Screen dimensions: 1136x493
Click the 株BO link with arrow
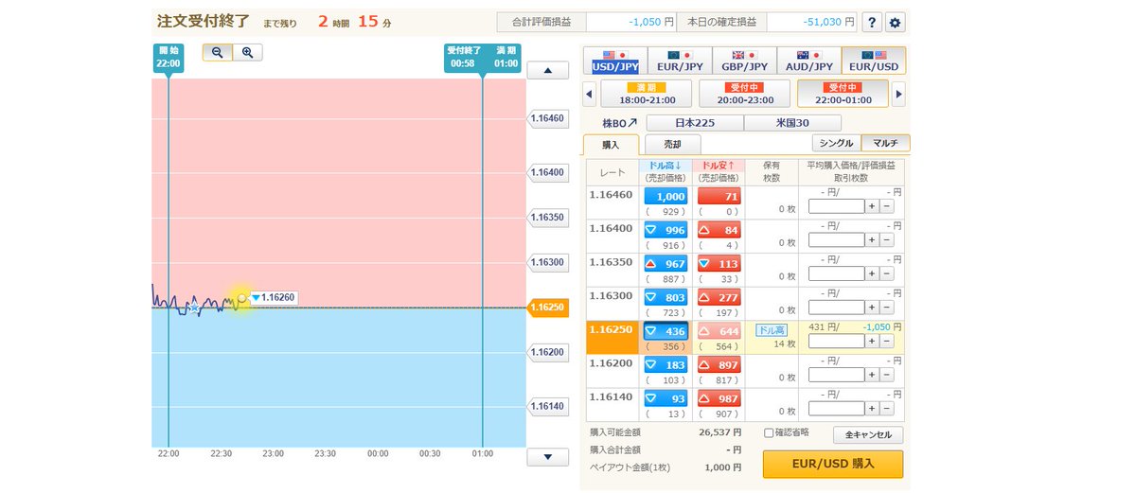click(x=620, y=123)
